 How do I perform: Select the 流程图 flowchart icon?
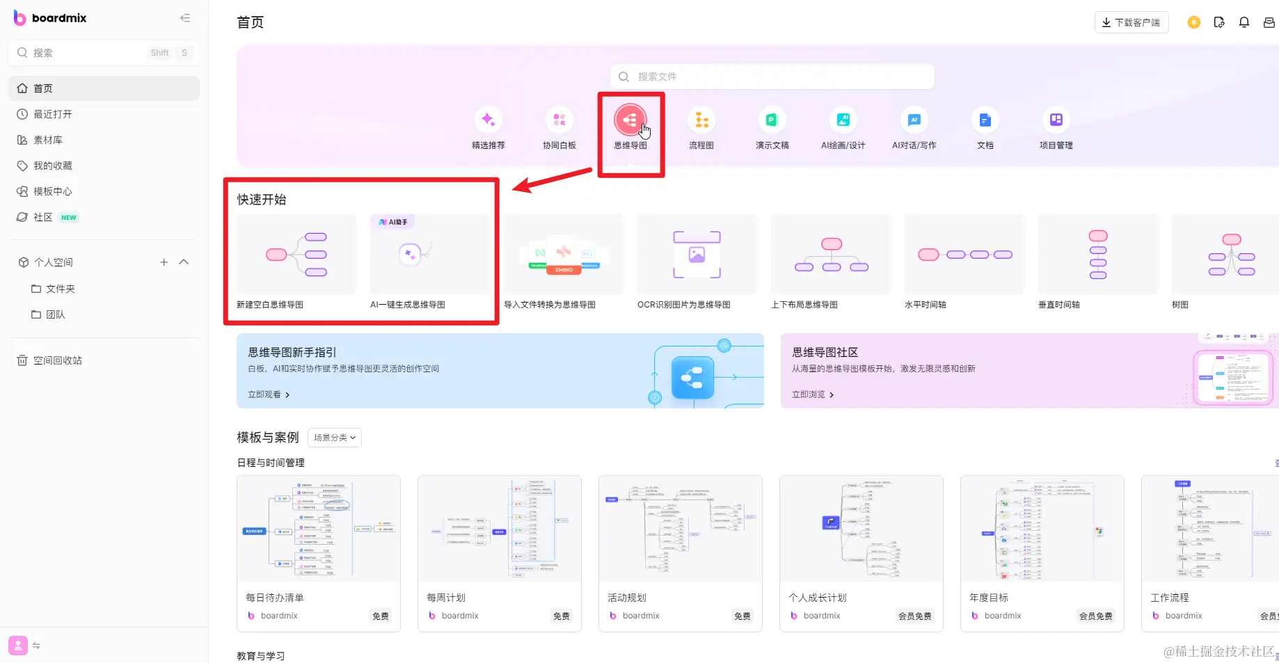(x=701, y=120)
